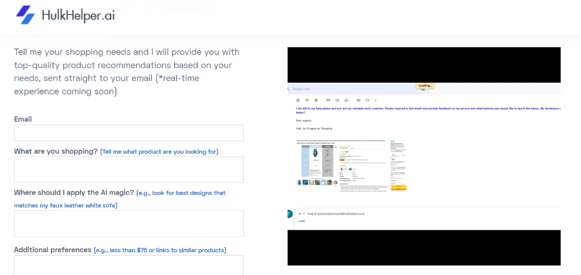The height and width of the screenshot is (275, 581).
Task: Click the reply arrow icon in compose box
Action: 300,214
